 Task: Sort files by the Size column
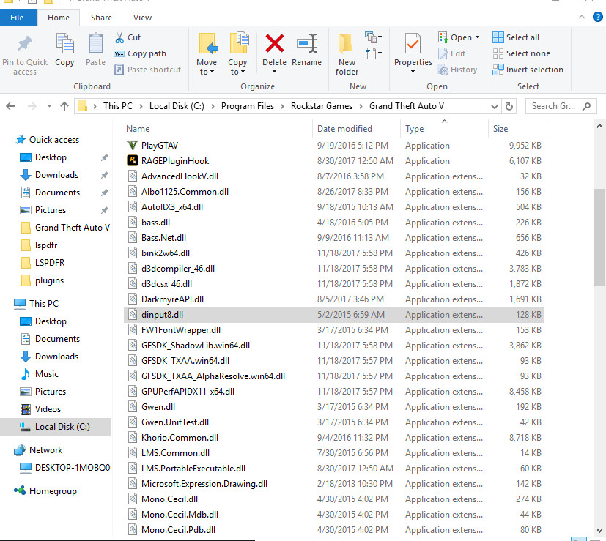[518, 129]
